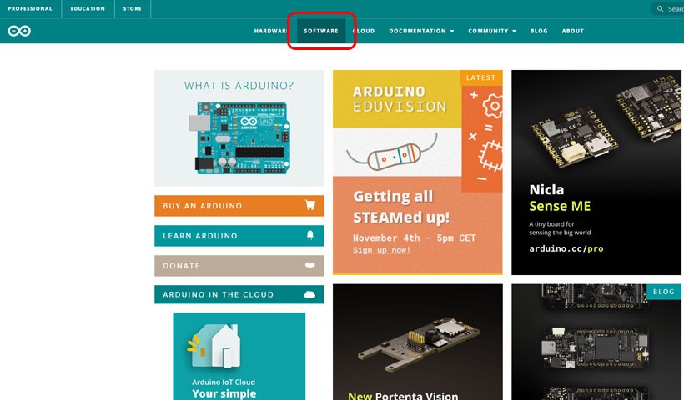The width and height of the screenshot is (684, 400).
Task: Expand the Documentation dropdown arrow
Action: [x=452, y=32]
